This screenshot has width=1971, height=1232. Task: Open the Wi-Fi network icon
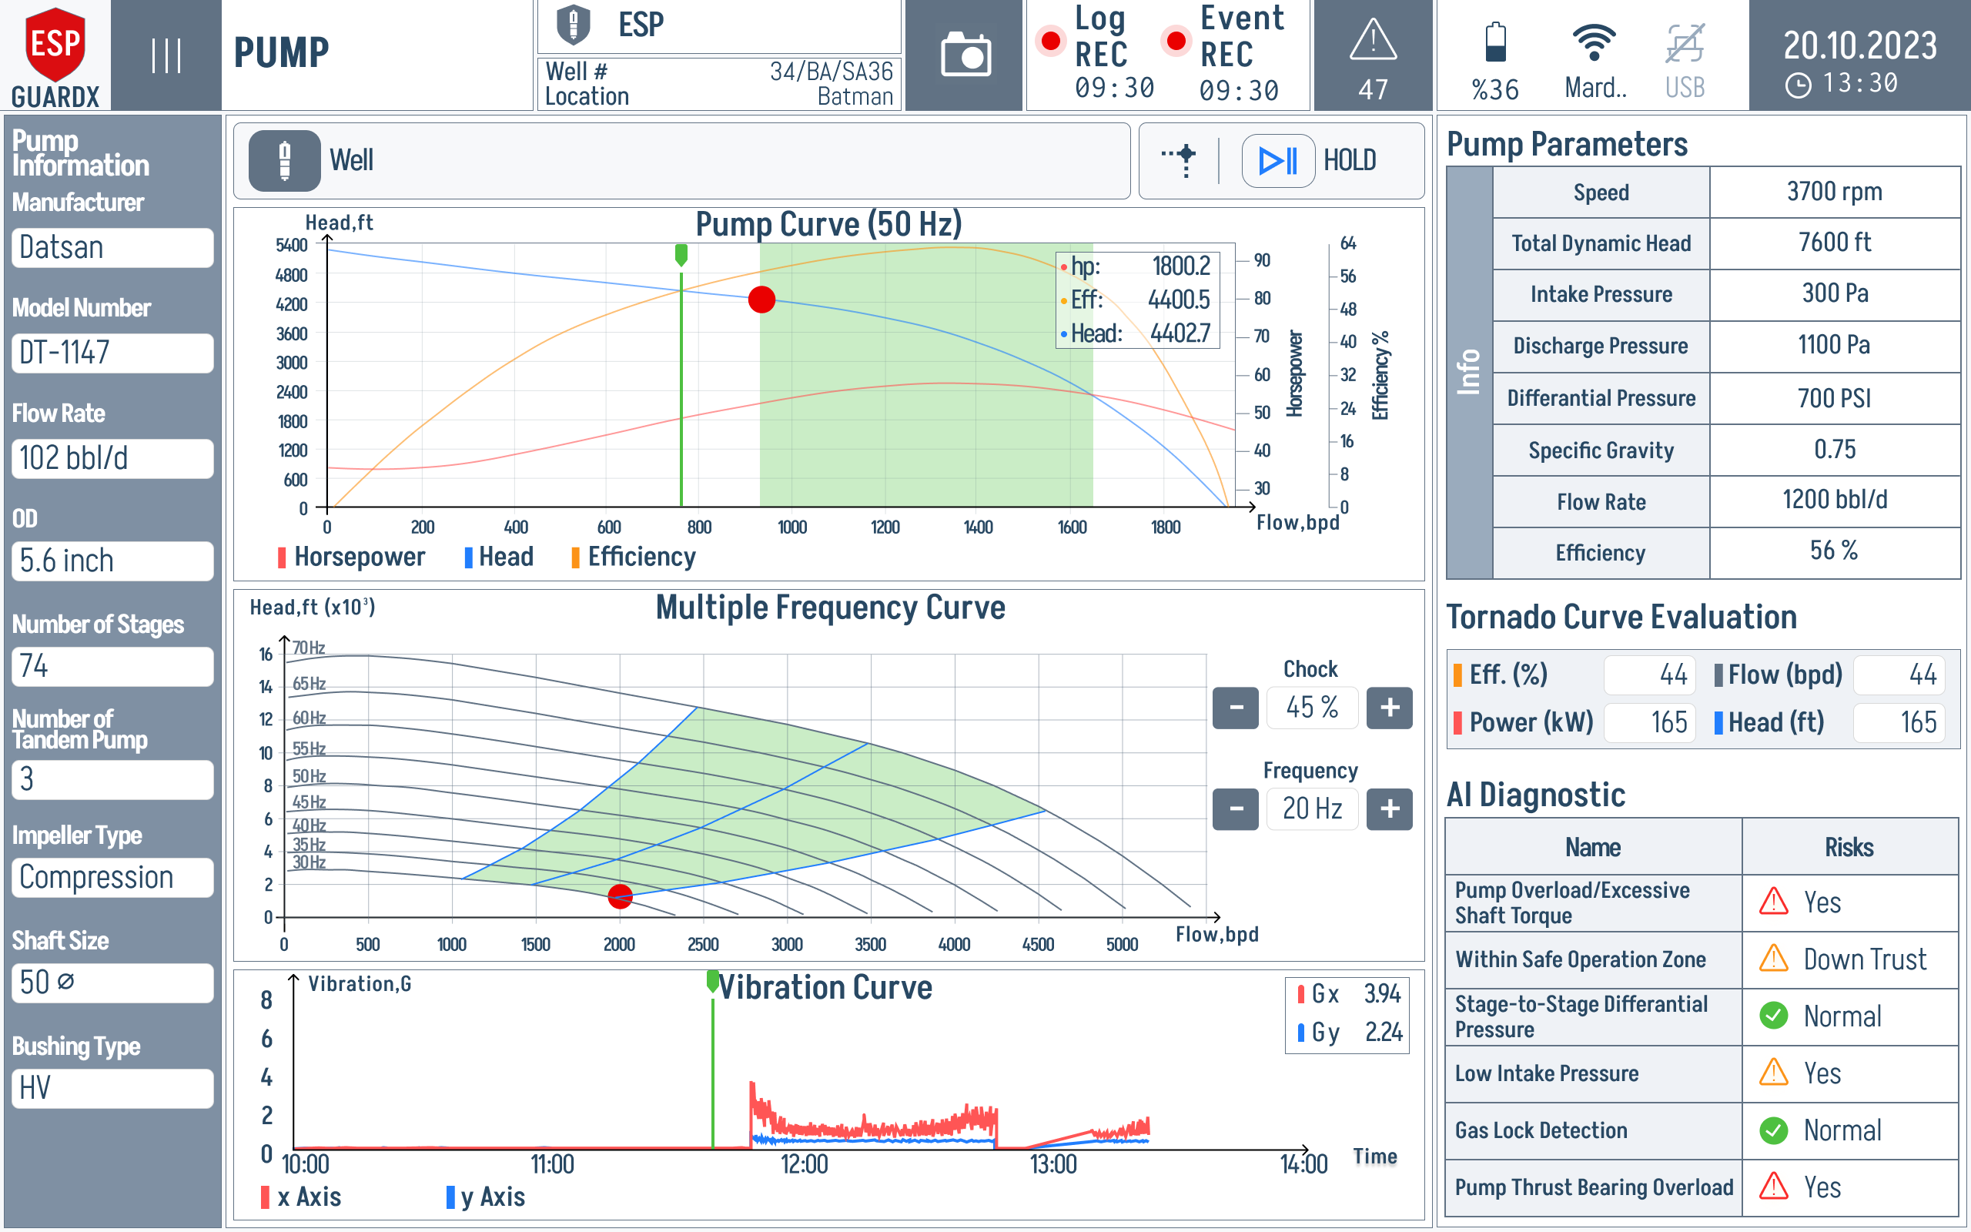pos(1594,42)
